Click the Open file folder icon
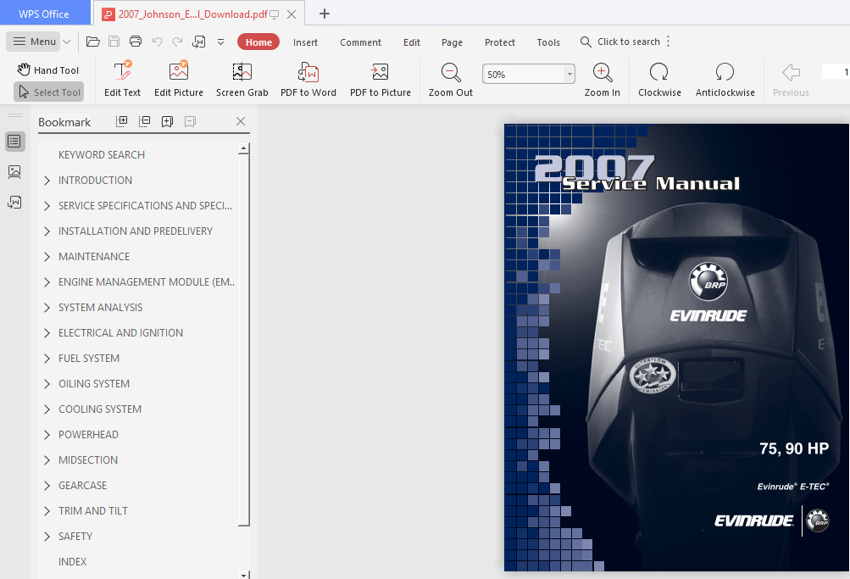This screenshot has width=850, height=579. point(92,42)
